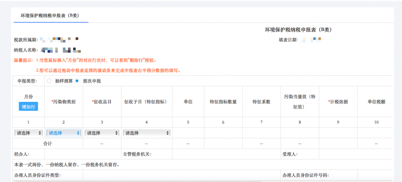Image resolution: width=402 pixels, height=182 pixels.
Task: Switch to the 环境保护税纳税申报表（B类）tab
Action: coord(50,15)
